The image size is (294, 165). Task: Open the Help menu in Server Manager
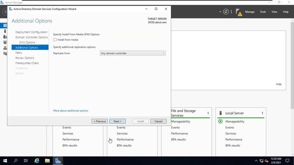(286, 12)
